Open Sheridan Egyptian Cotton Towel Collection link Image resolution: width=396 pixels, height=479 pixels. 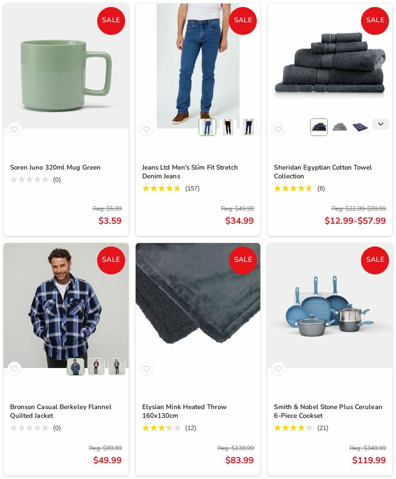tap(323, 172)
